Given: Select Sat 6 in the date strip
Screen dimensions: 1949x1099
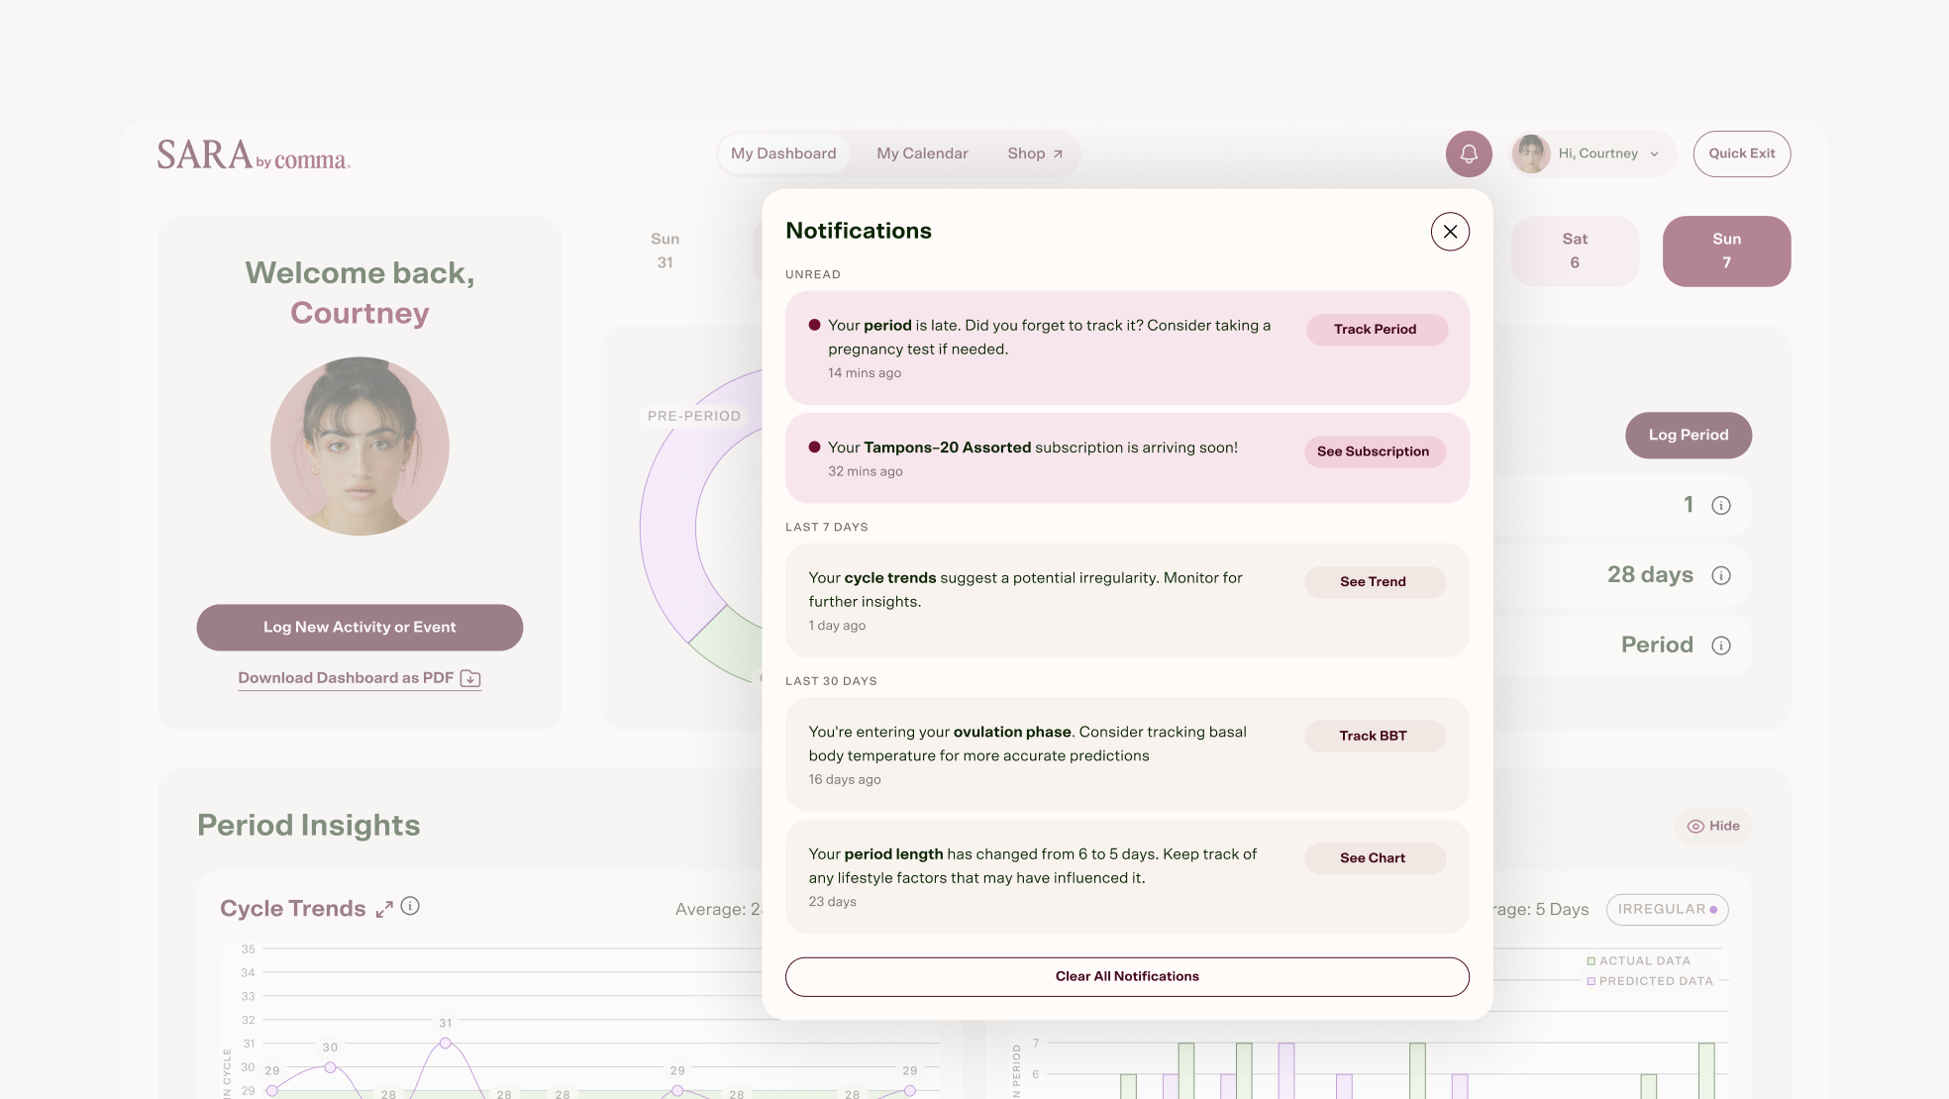Looking at the screenshot, I should click(x=1575, y=250).
